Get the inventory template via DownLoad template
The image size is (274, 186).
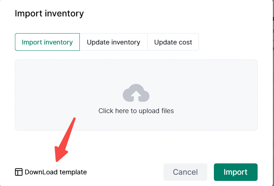click(x=55, y=172)
